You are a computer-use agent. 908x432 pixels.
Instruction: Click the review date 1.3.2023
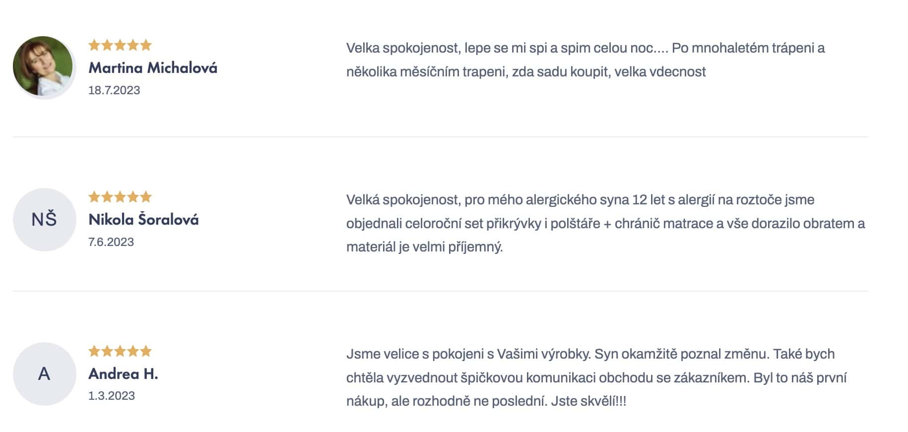point(112,396)
